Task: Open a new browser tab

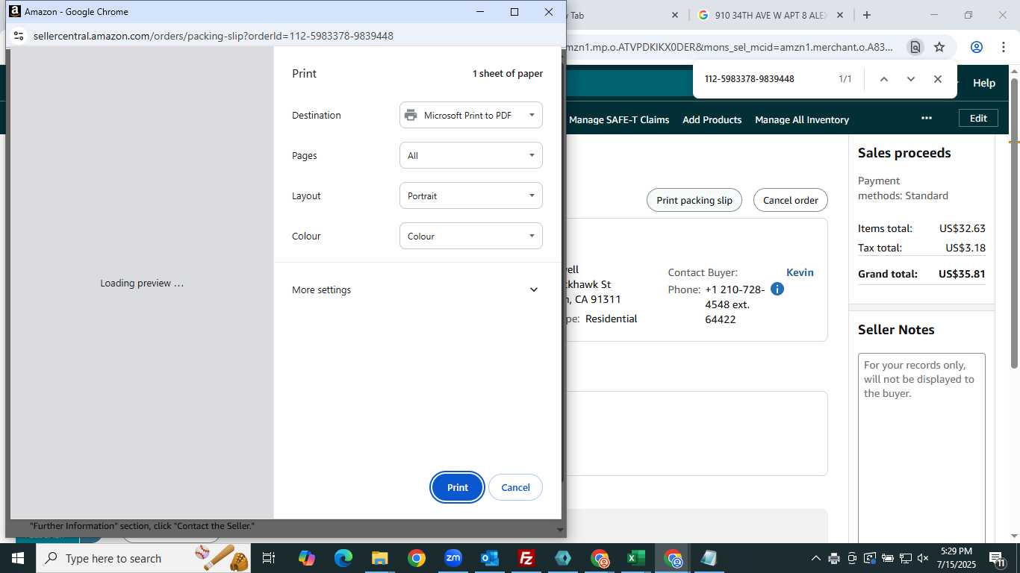Action: pyautogui.click(x=866, y=15)
